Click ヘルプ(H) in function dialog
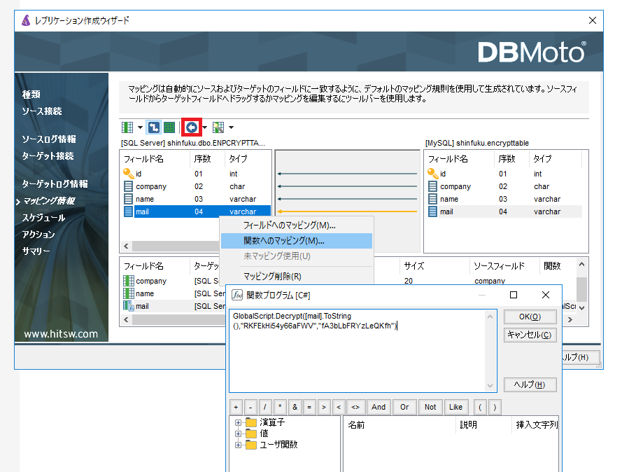The image size is (622, 472). pos(530,384)
